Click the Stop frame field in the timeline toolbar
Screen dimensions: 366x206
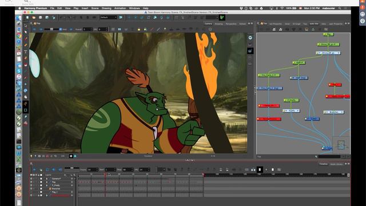point(128,169)
